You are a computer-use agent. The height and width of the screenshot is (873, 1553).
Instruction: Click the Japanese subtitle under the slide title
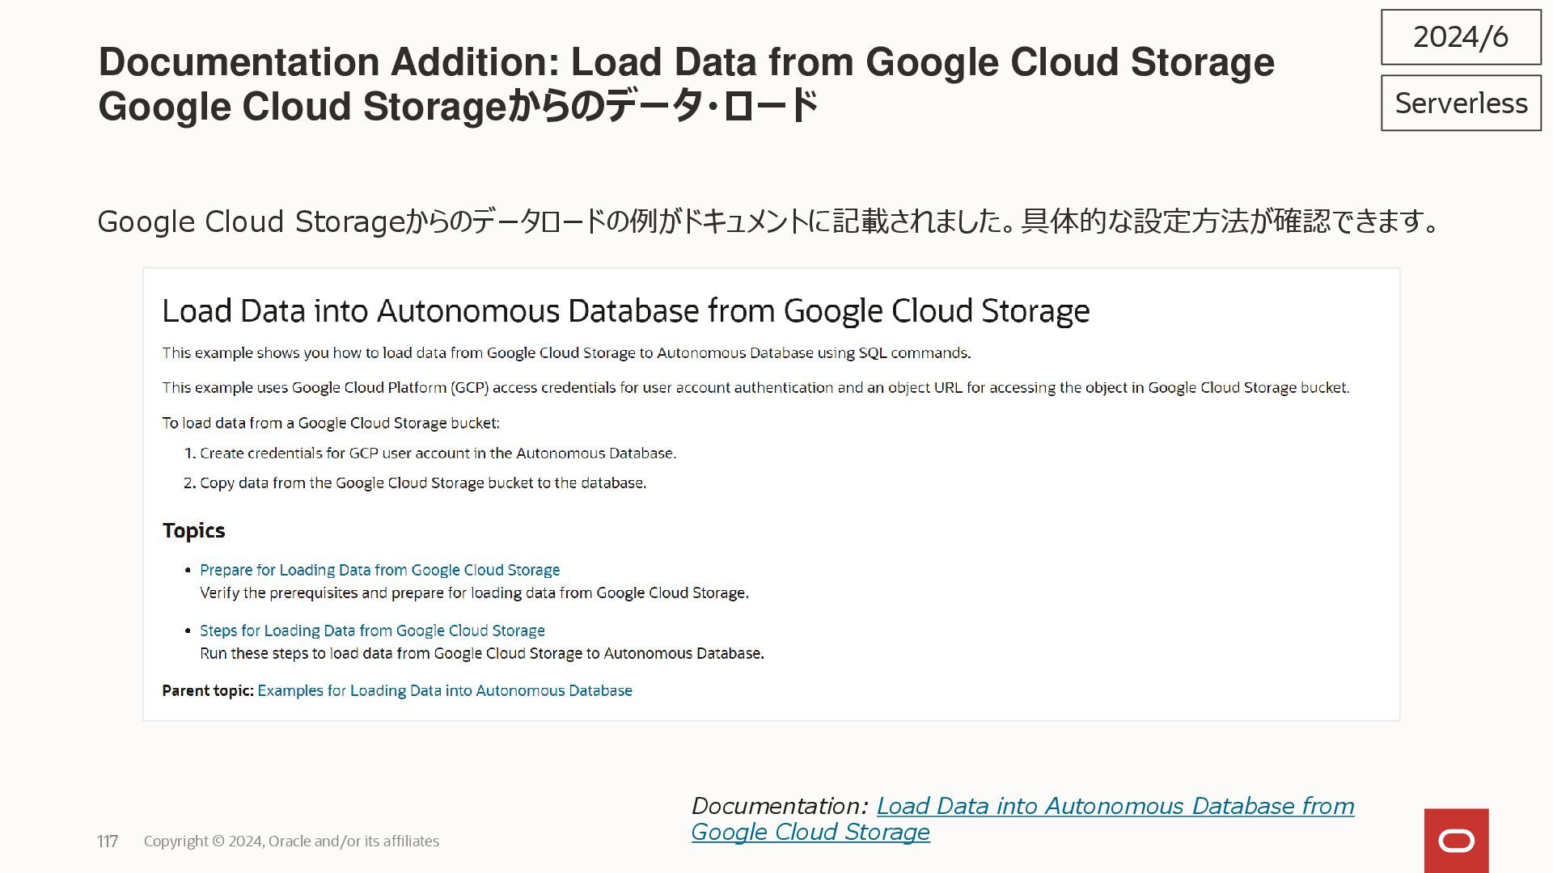(x=458, y=107)
